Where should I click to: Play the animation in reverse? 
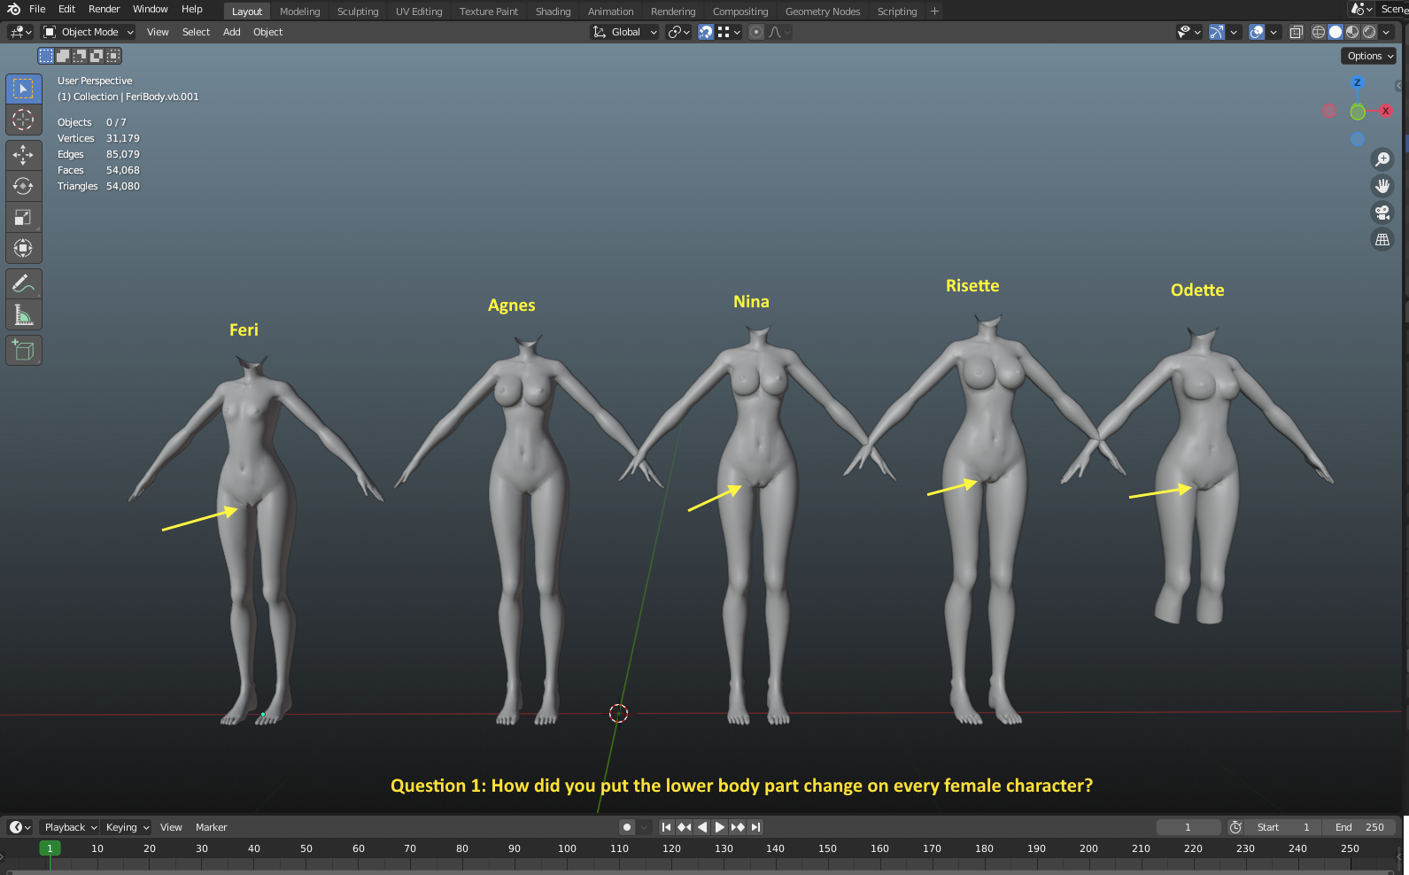click(x=702, y=827)
